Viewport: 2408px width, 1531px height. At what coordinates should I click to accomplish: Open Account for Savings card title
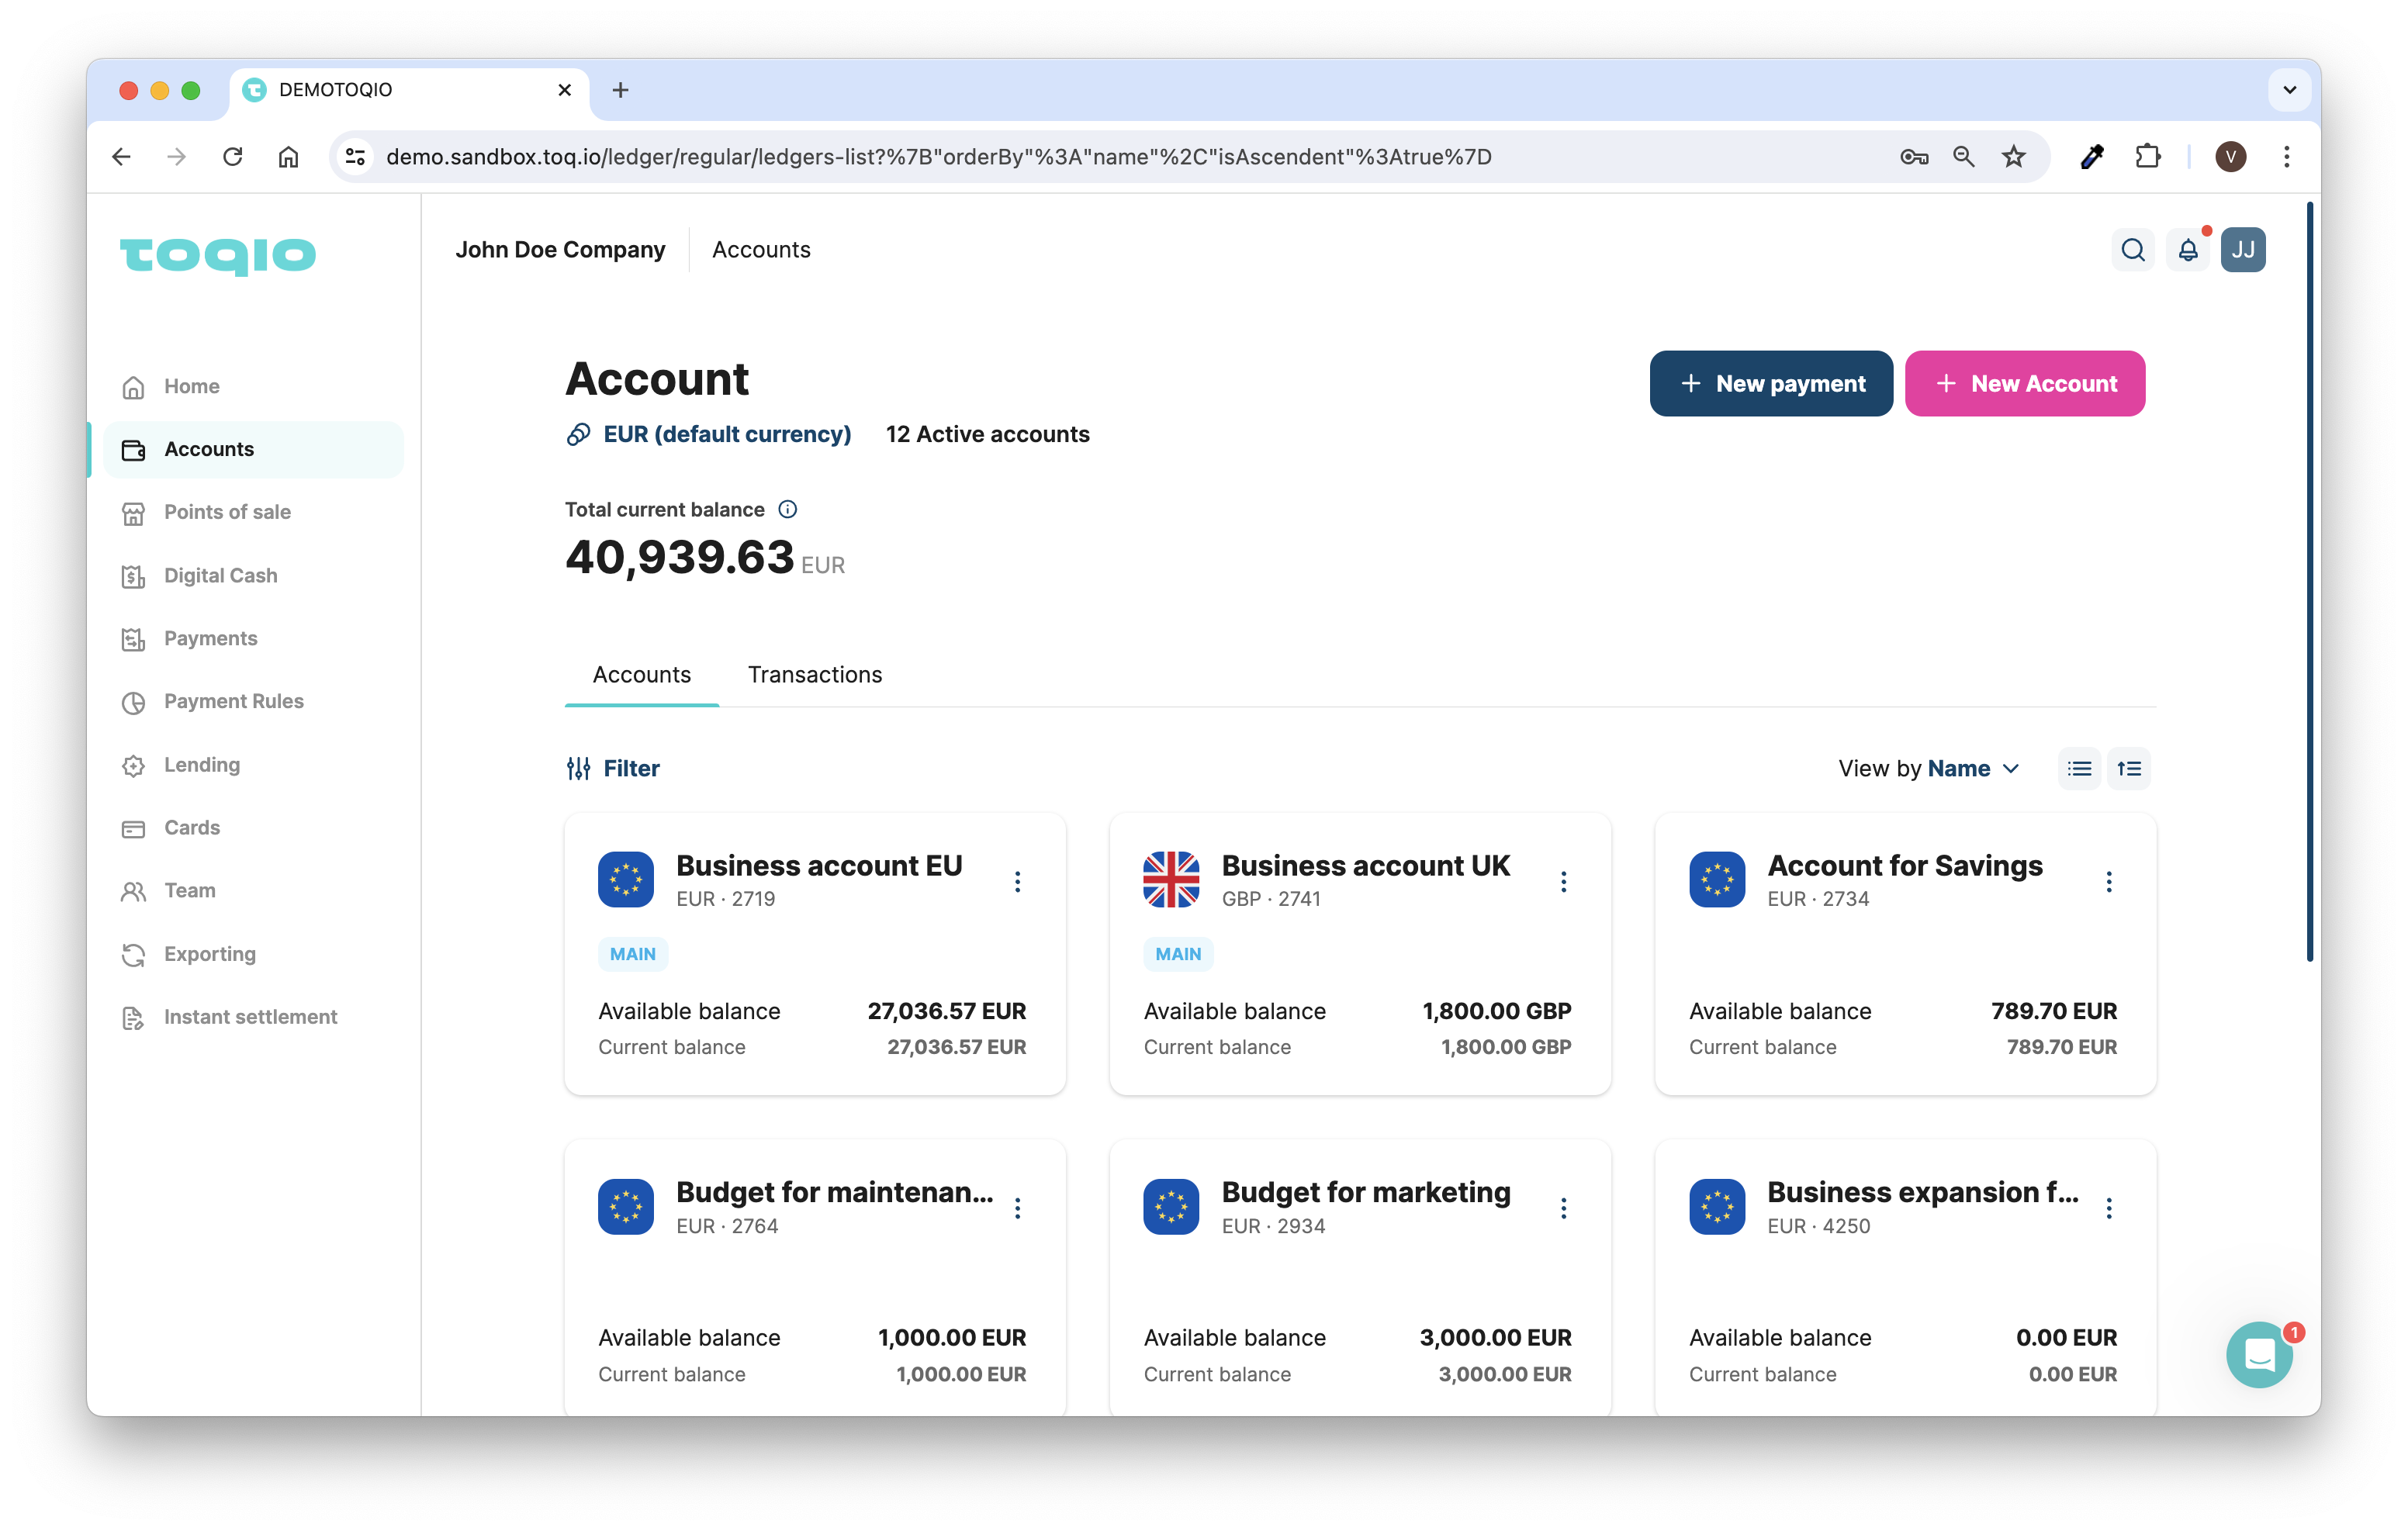tap(1904, 866)
